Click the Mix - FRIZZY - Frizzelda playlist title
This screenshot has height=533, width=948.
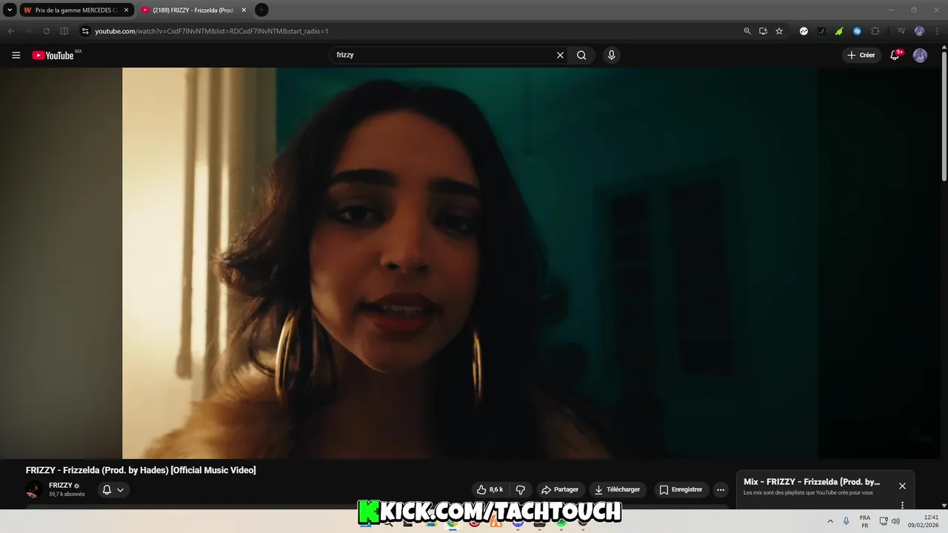click(x=812, y=482)
